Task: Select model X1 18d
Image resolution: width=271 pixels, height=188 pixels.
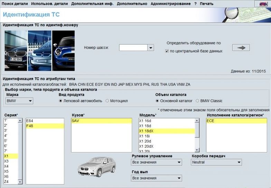Action: click(x=167, y=126)
